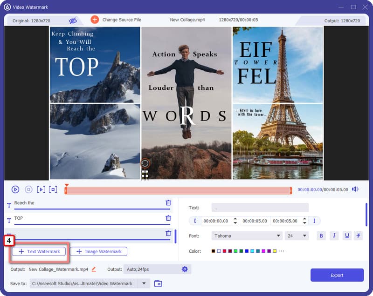This screenshot has height=296, width=373.
Task: Click Change Source File plus icon
Action: (95, 20)
